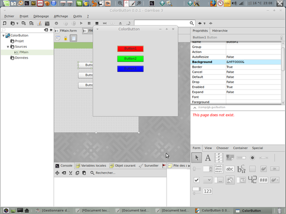286x214 pixels.
Task: Open the Container tab in toolbox
Action: (x=240, y=148)
